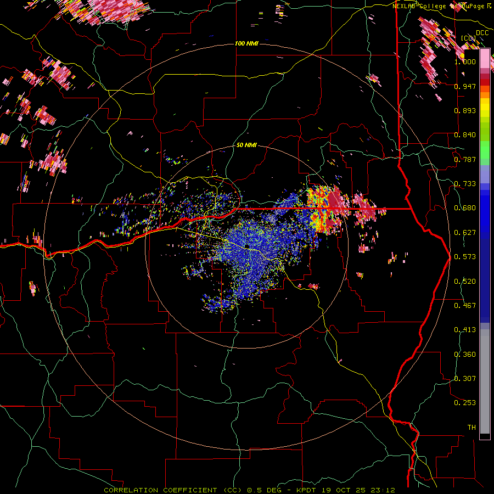Click the 50 NMI range ring label
This screenshot has width=494, height=494.
coord(246,145)
